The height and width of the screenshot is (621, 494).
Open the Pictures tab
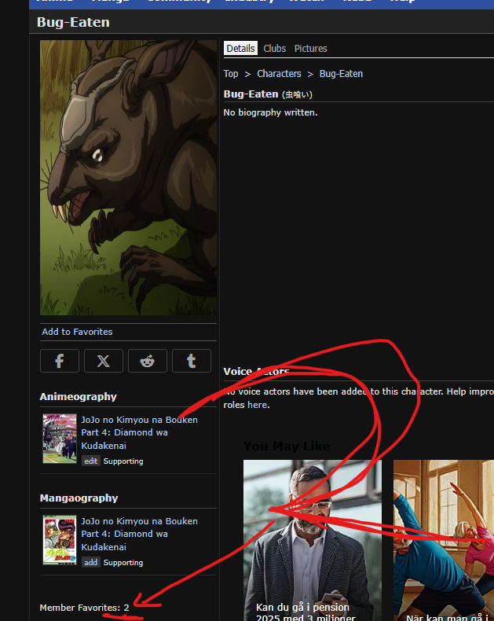pyautogui.click(x=310, y=48)
